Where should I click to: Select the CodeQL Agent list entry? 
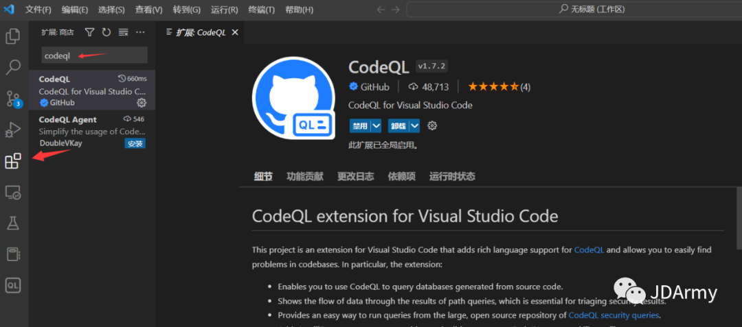(92, 131)
